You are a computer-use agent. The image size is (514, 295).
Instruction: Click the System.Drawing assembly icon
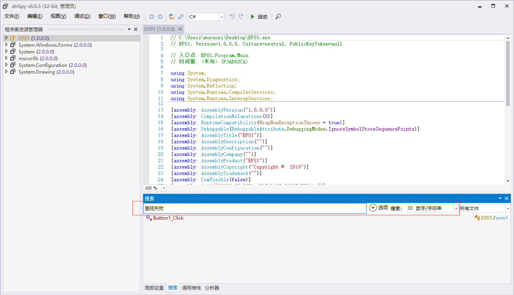tap(13, 72)
